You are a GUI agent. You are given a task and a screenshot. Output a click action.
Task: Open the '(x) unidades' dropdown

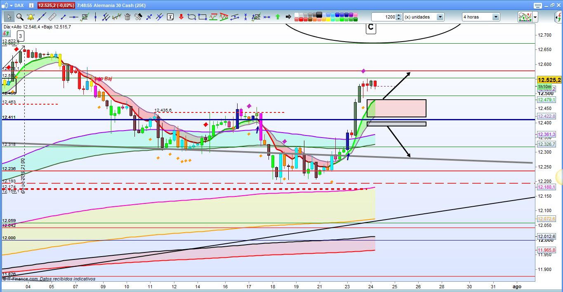coord(440,17)
